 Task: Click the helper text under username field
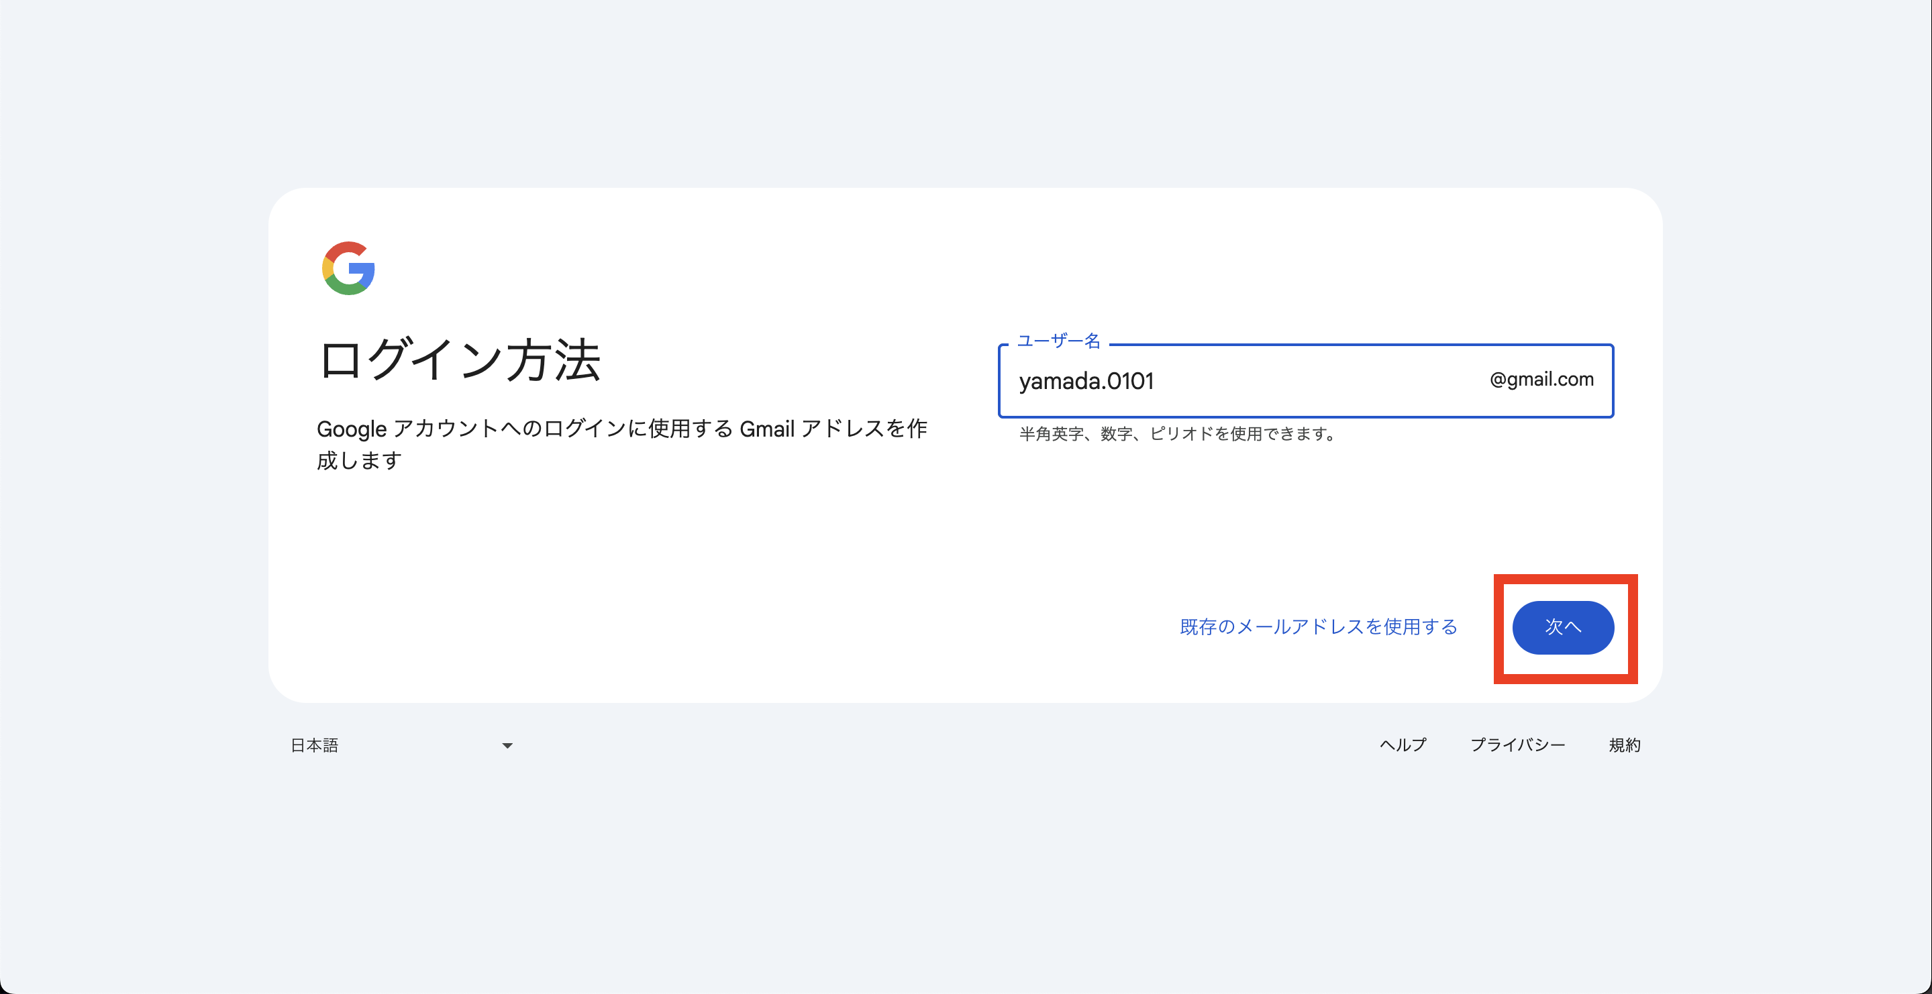click(x=1178, y=434)
